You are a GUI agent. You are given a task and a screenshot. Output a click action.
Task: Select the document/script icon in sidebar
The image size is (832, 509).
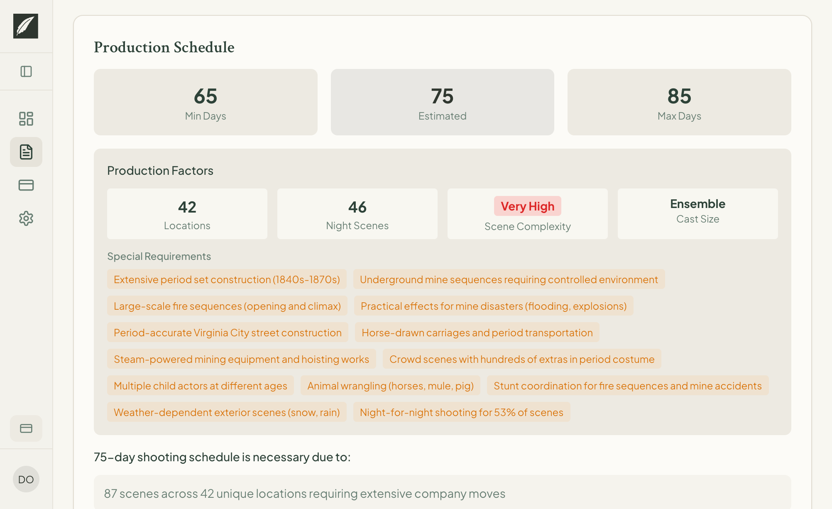[x=26, y=152]
